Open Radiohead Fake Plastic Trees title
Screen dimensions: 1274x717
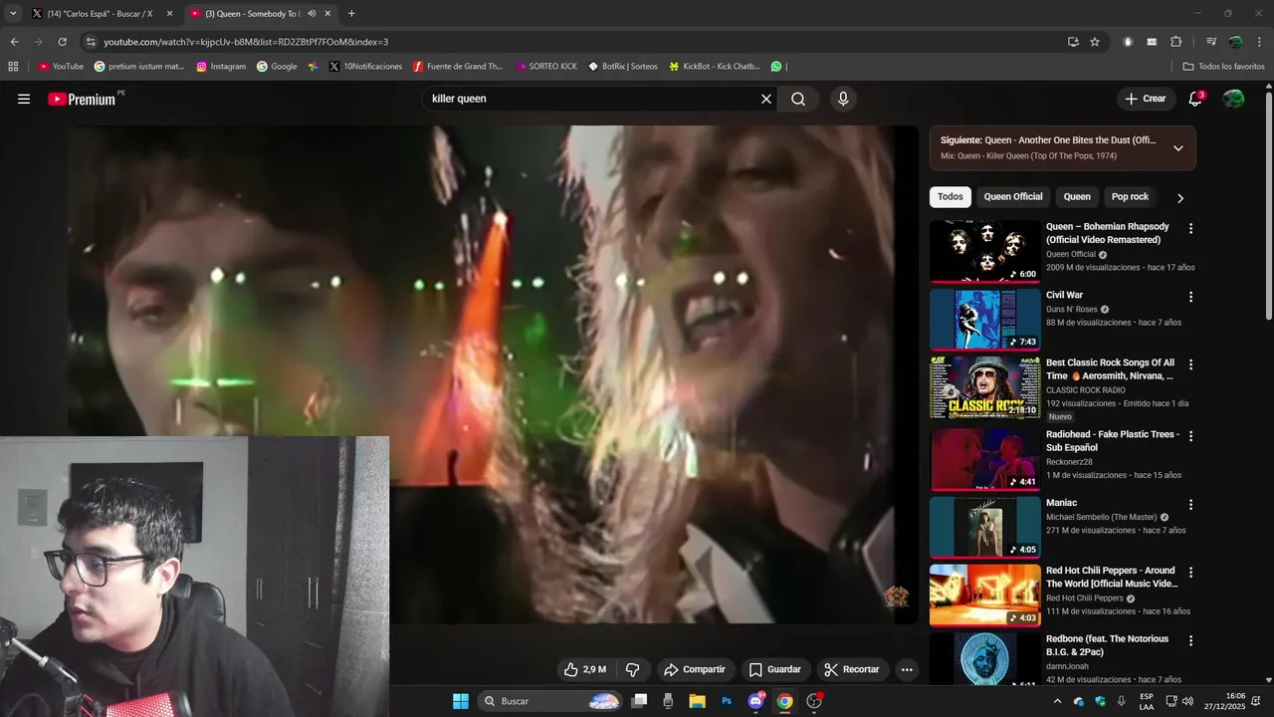click(x=1112, y=441)
